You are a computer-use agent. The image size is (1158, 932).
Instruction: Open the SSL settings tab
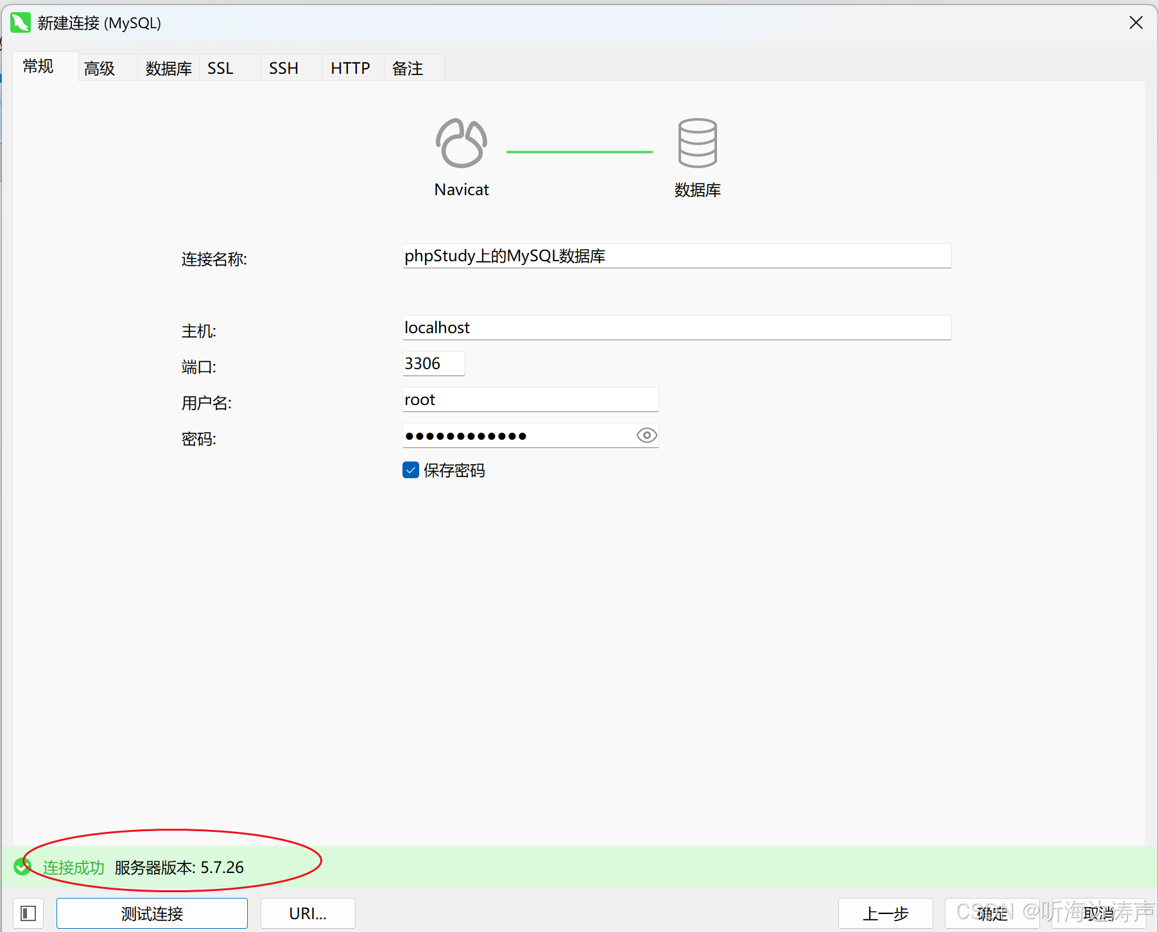[x=220, y=67]
